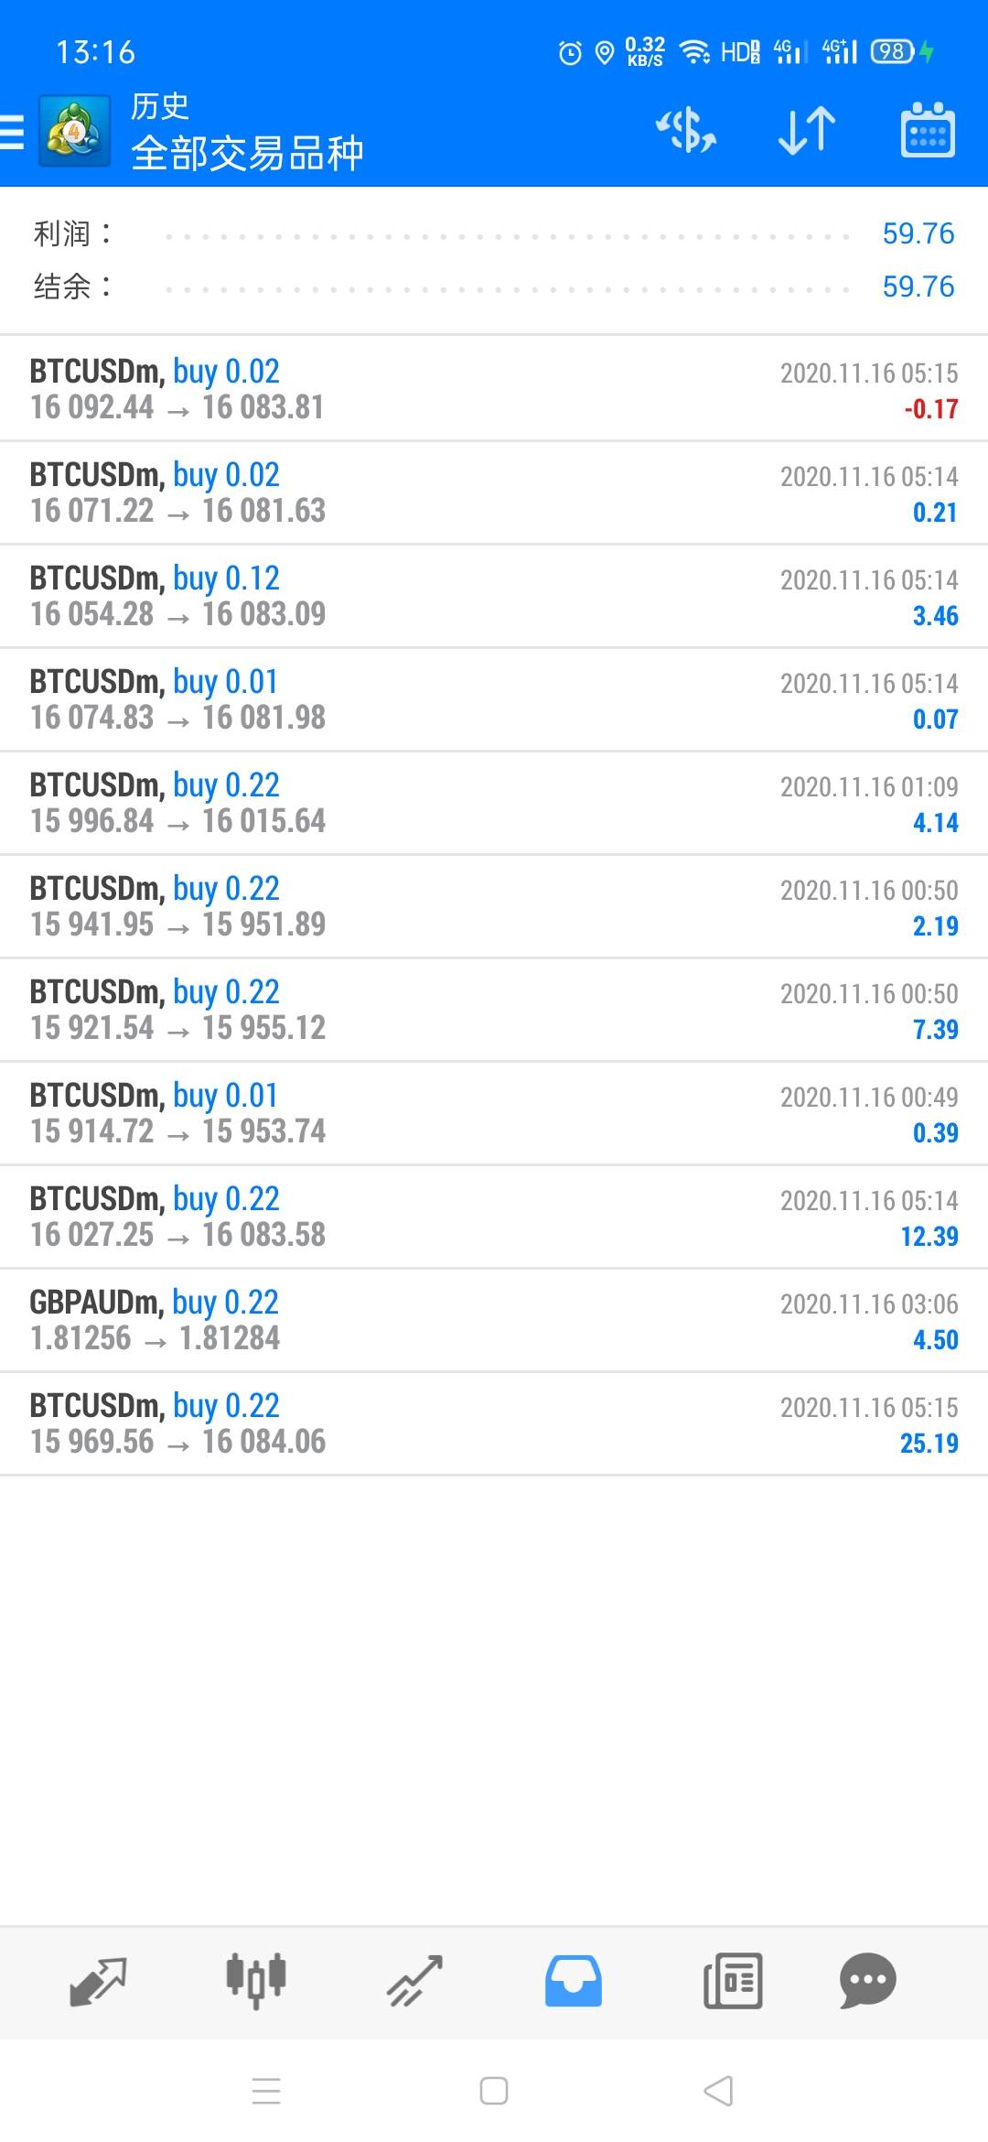Switch to the candlestick Chart tab
This screenshot has width=988, height=2142.
(x=256, y=1981)
